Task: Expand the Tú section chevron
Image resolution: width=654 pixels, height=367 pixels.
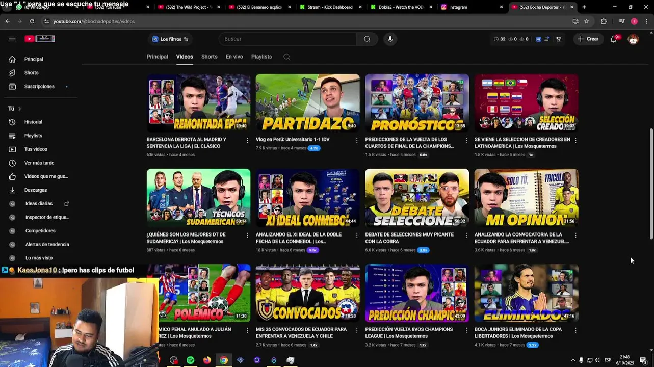Action: pyautogui.click(x=19, y=109)
